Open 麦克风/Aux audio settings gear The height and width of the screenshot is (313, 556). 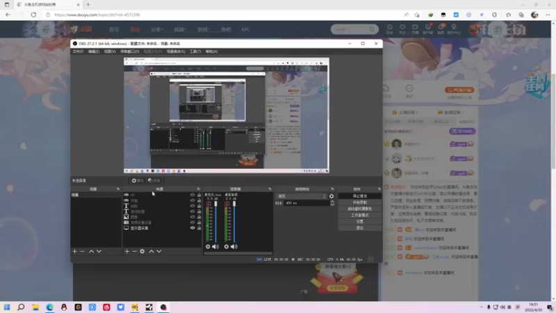coord(208,246)
